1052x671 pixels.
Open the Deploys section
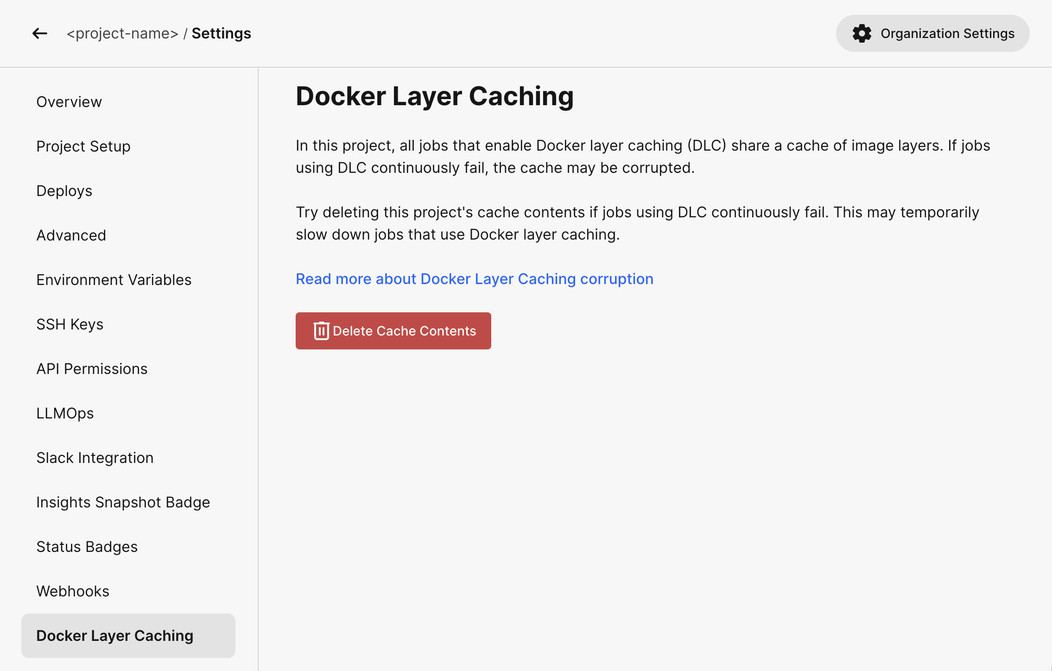(64, 191)
